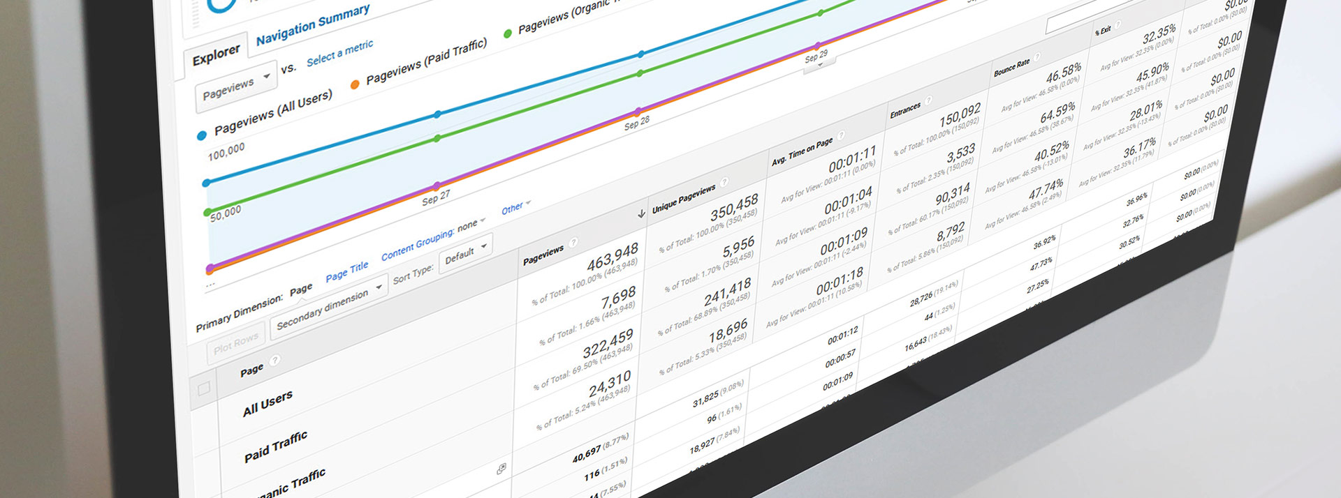Image resolution: width=1341 pixels, height=498 pixels.
Task: Click the row value 28,726 (19.14%)
Action: pyautogui.click(x=934, y=294)
